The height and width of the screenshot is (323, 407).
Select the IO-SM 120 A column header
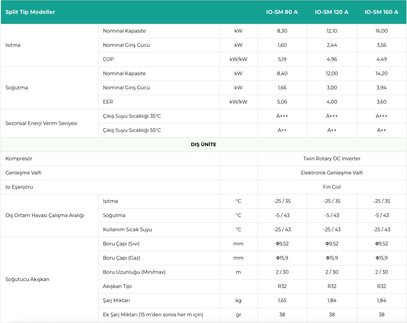coord(331,12)
